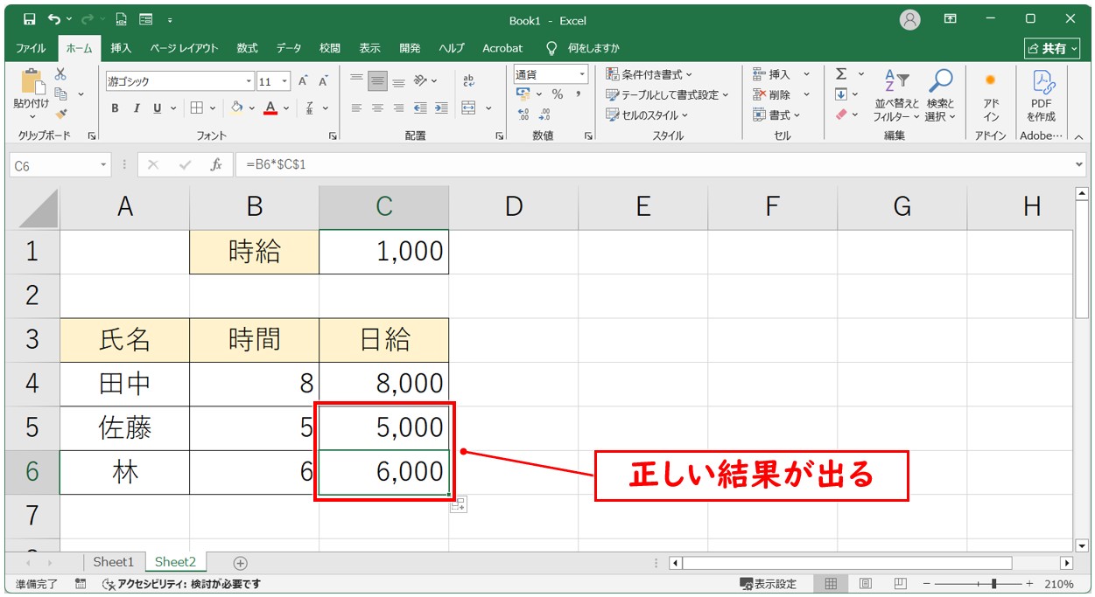Undo the last action

click(x=55, y=19)
